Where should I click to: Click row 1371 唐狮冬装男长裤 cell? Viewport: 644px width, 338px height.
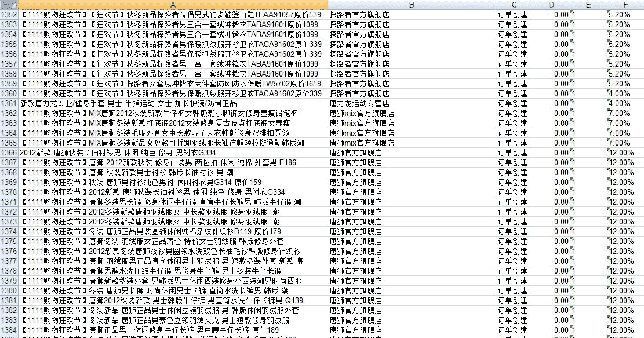click(173, 202)
